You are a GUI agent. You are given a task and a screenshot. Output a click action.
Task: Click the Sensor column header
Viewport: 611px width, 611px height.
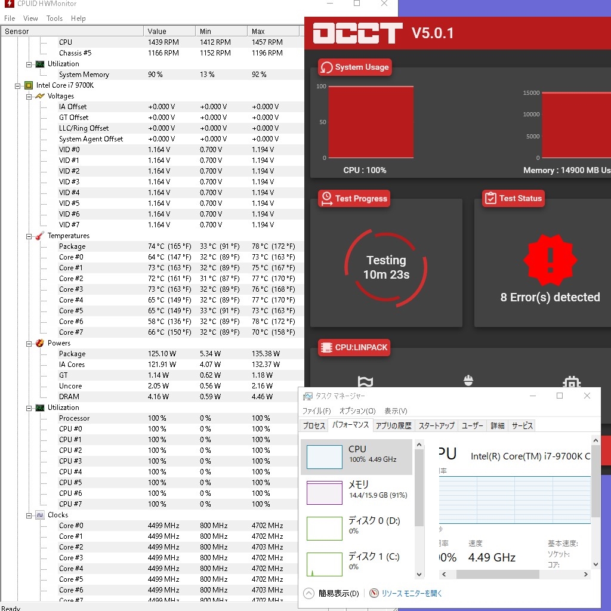(x=72, y=31)
